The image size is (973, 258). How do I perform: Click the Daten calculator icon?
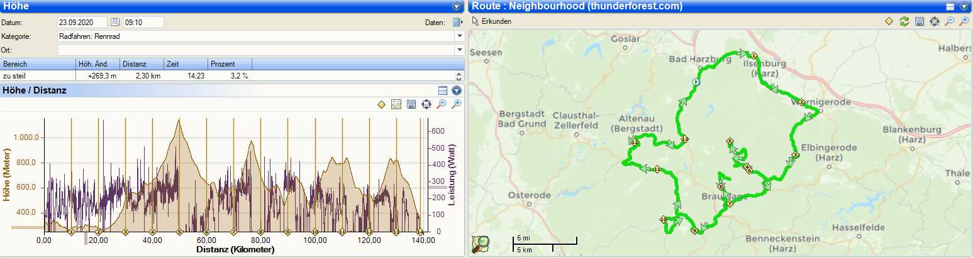457,22
